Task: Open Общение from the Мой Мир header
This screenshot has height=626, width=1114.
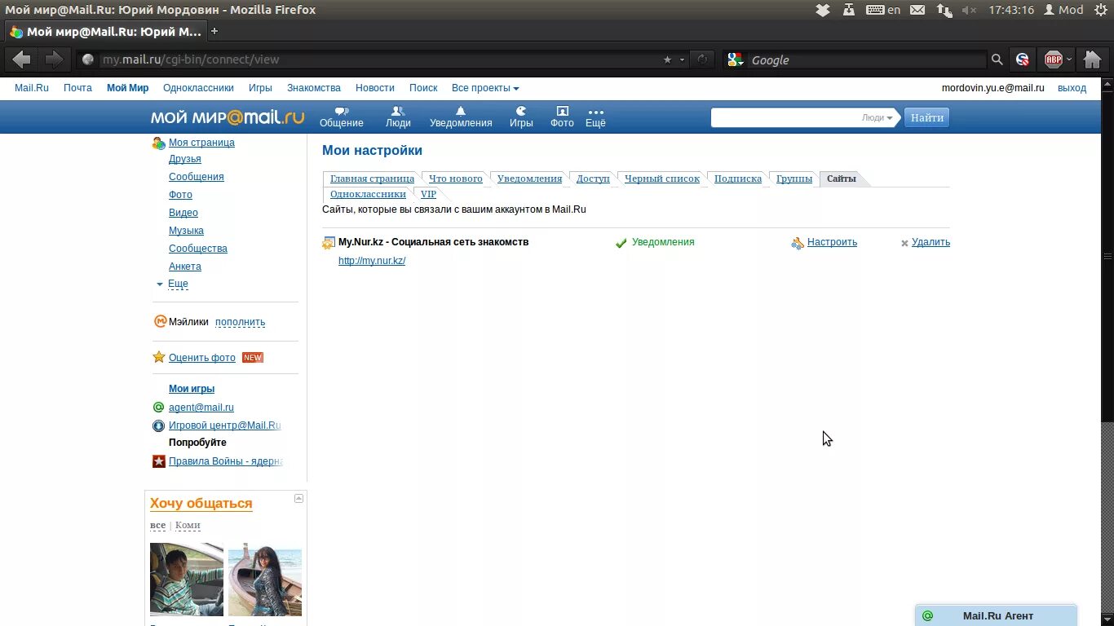Action: click(341, 117)
